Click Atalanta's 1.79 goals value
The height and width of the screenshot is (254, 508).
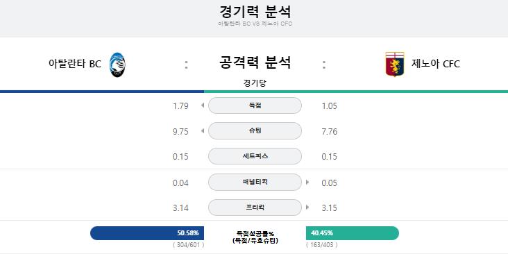[x=180, y=106]
